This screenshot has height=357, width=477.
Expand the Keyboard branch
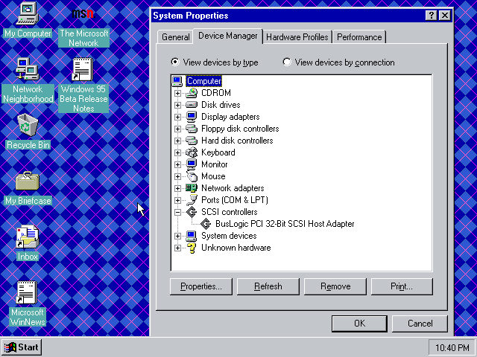click(x=177, y=152)
